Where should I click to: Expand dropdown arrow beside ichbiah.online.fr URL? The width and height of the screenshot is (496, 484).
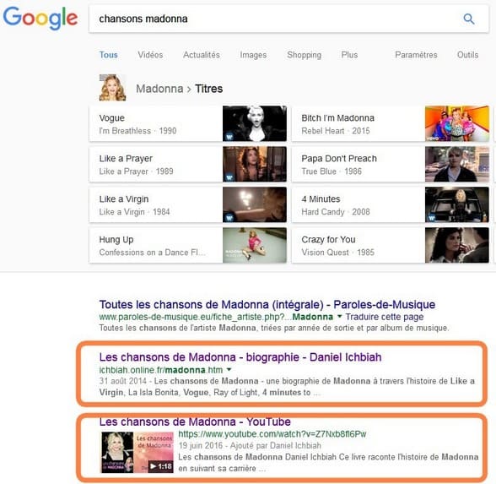click(x=229, y=369)
